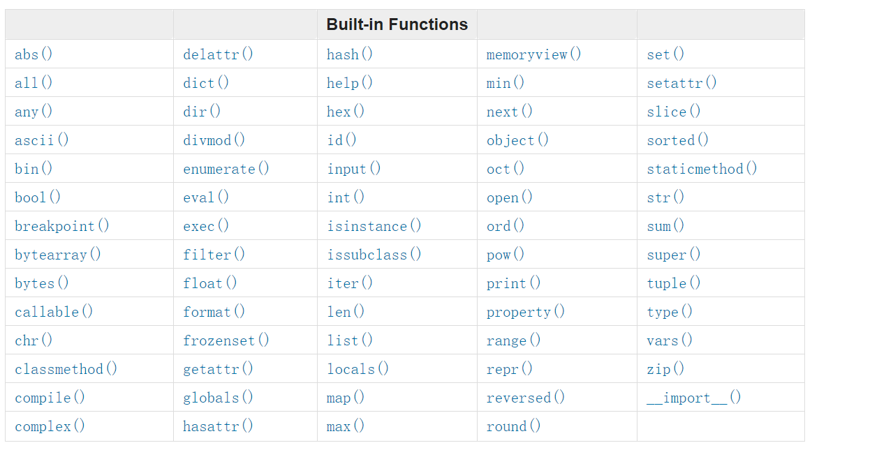
Task: Click the __import__() link
Action: (693, 398)
